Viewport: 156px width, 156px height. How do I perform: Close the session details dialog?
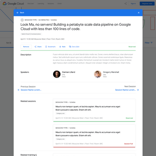(139, 13)
